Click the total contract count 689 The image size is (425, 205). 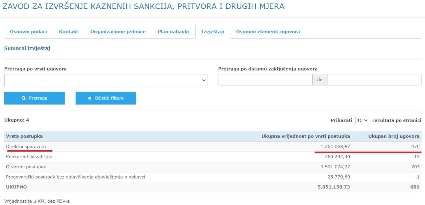click(415, 187)
